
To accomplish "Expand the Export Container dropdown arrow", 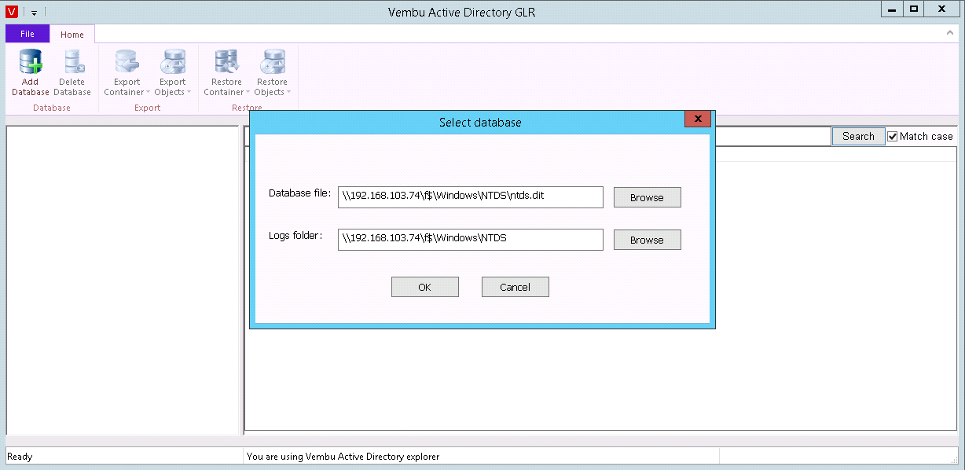I will [148, 93].
